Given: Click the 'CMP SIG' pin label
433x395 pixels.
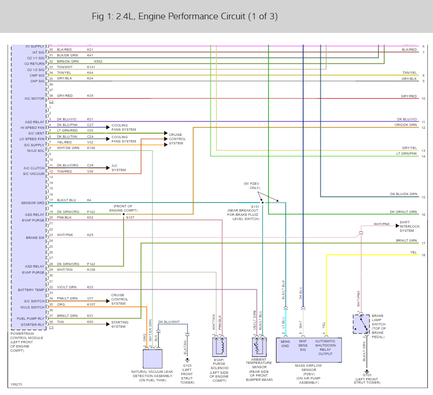Looking at the screenshot, I should [x=37, y=75].
